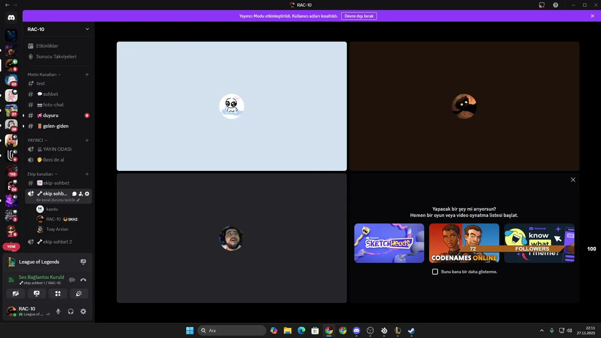This screenshot has width=601, height=338.
Task: Open the sohbet text channel
Action: coord(59,94)
